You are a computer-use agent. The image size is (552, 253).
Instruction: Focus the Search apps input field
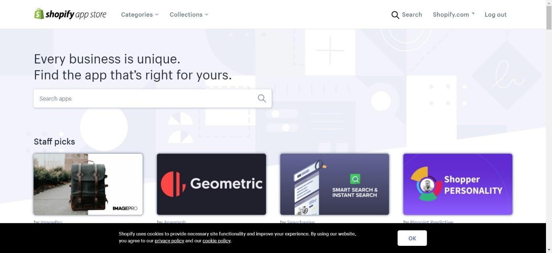[x=152, y=99]
